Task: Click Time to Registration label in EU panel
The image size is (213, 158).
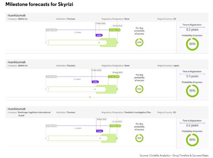Action: tap(192, 121)
